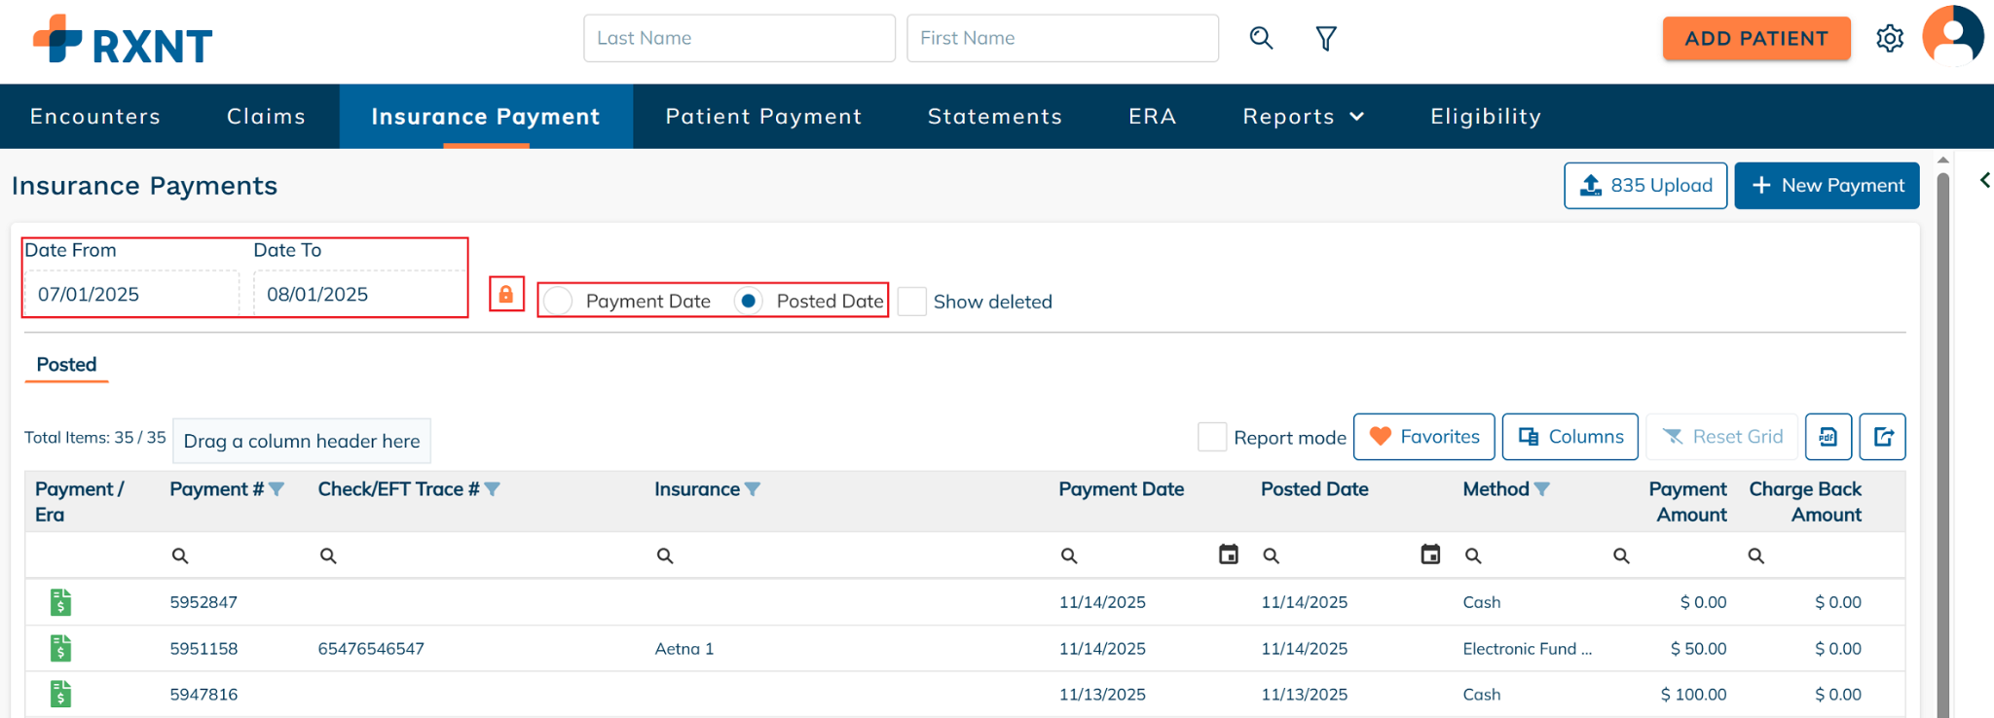Open payment 5951158 green receipt icon
The width and height of the screenshot is (1994, 718).
(x=60, y=648)
